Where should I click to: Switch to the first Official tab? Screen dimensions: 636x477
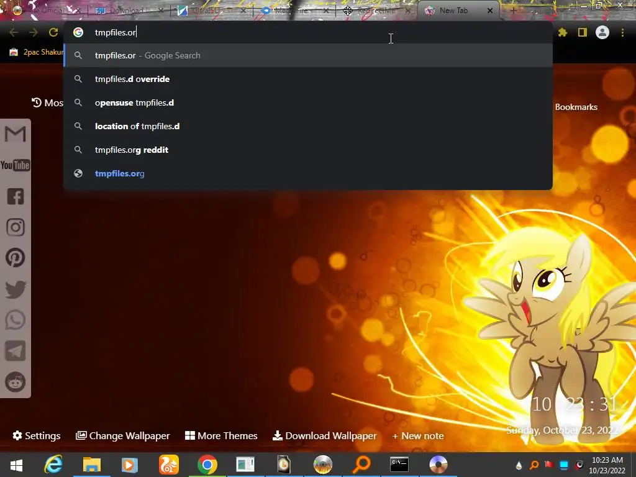[47, 11]
